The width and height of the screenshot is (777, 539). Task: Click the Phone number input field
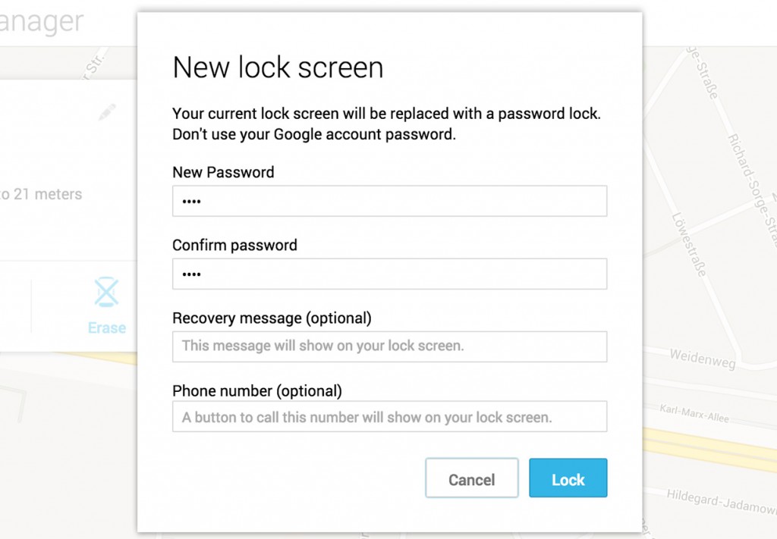tap(389, 417)
